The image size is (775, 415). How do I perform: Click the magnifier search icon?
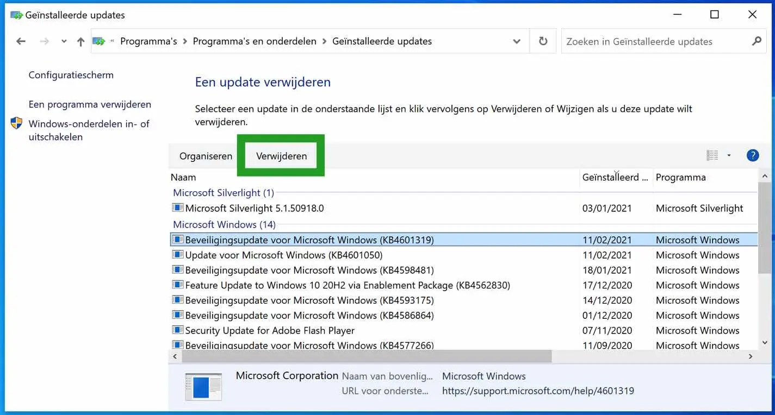[757, 41]
